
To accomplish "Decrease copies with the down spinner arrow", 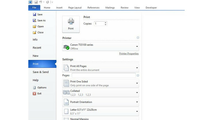I will tap(106, 25).
